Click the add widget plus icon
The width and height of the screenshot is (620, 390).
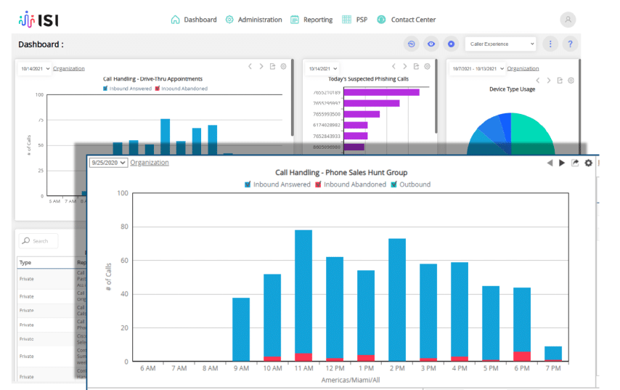click(451, 44)
